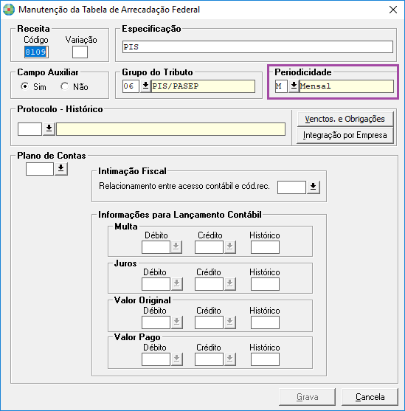Open the Intimação Fiscal lookup arrow
Image resolution: width=405 pixels, height=411 pixels.
314,187
